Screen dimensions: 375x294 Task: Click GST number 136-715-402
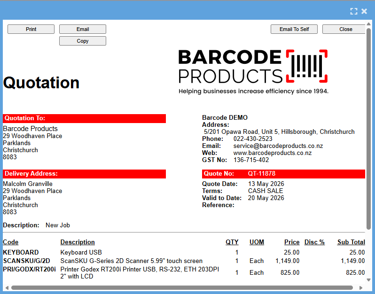251,160
